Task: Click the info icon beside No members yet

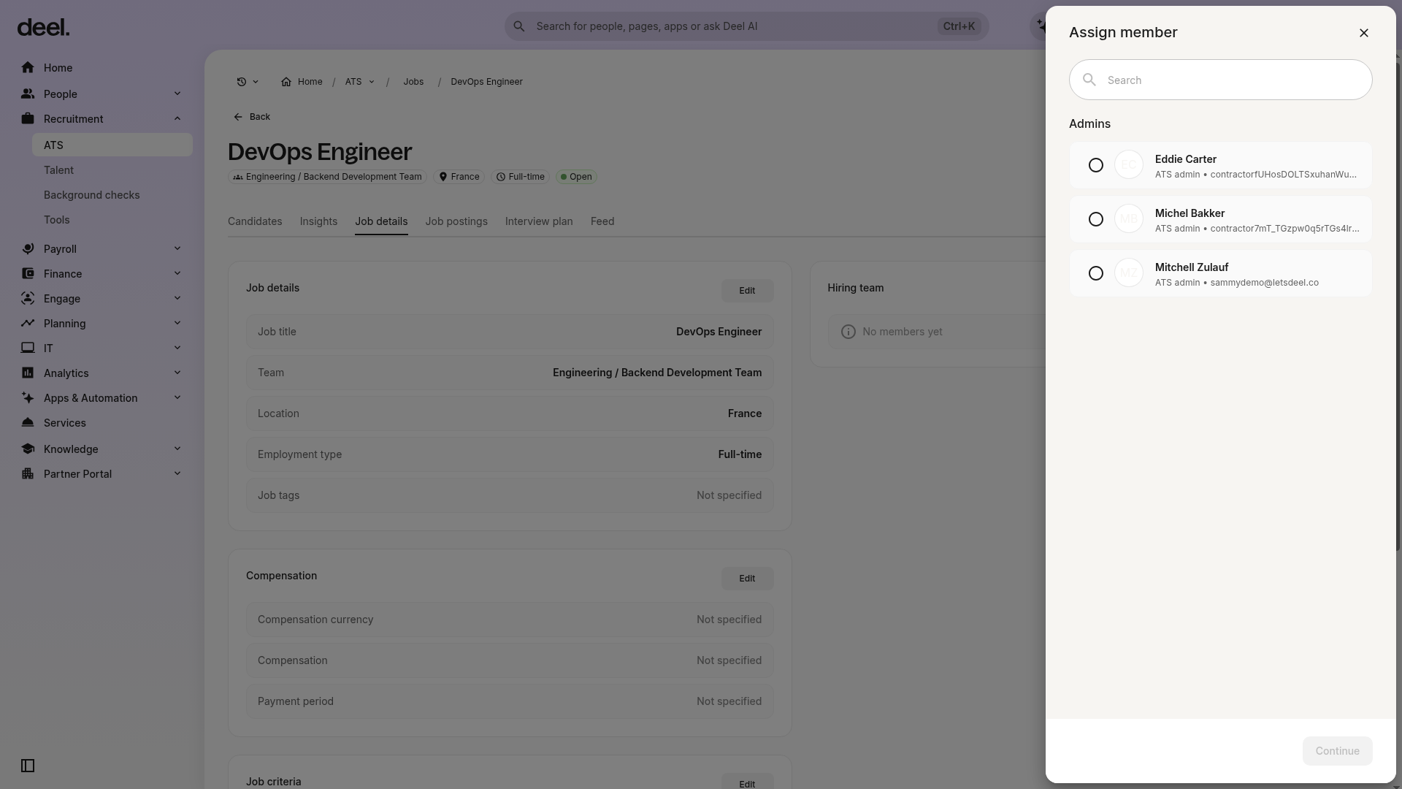Action: [848, 332]
